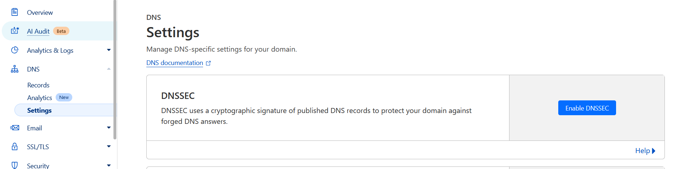Click the external link icon beside DNS documentation
The image size is (684, 169).
point(208,63)
